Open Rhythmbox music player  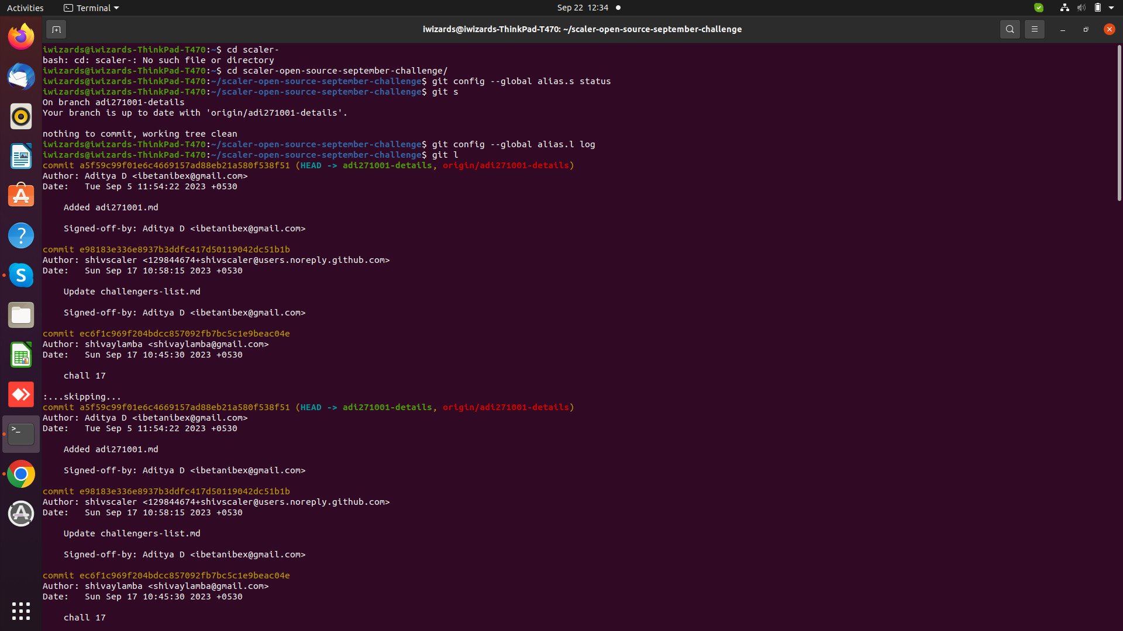click(x=21, y=116)
